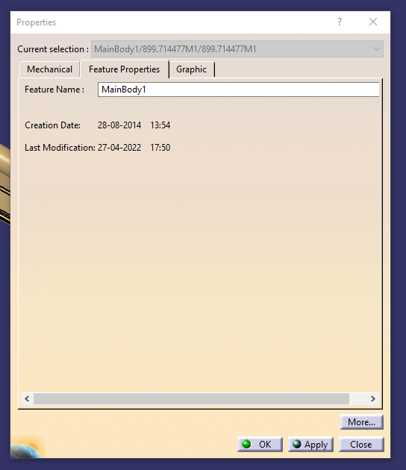Screen dimensions: 406x470
Task: Click the Current selection label
Action: [53, 48]
